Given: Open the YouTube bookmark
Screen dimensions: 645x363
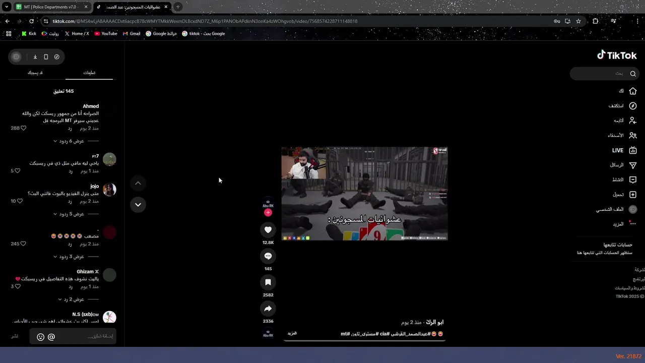Looking at the screenshot, I should [106, 34].
